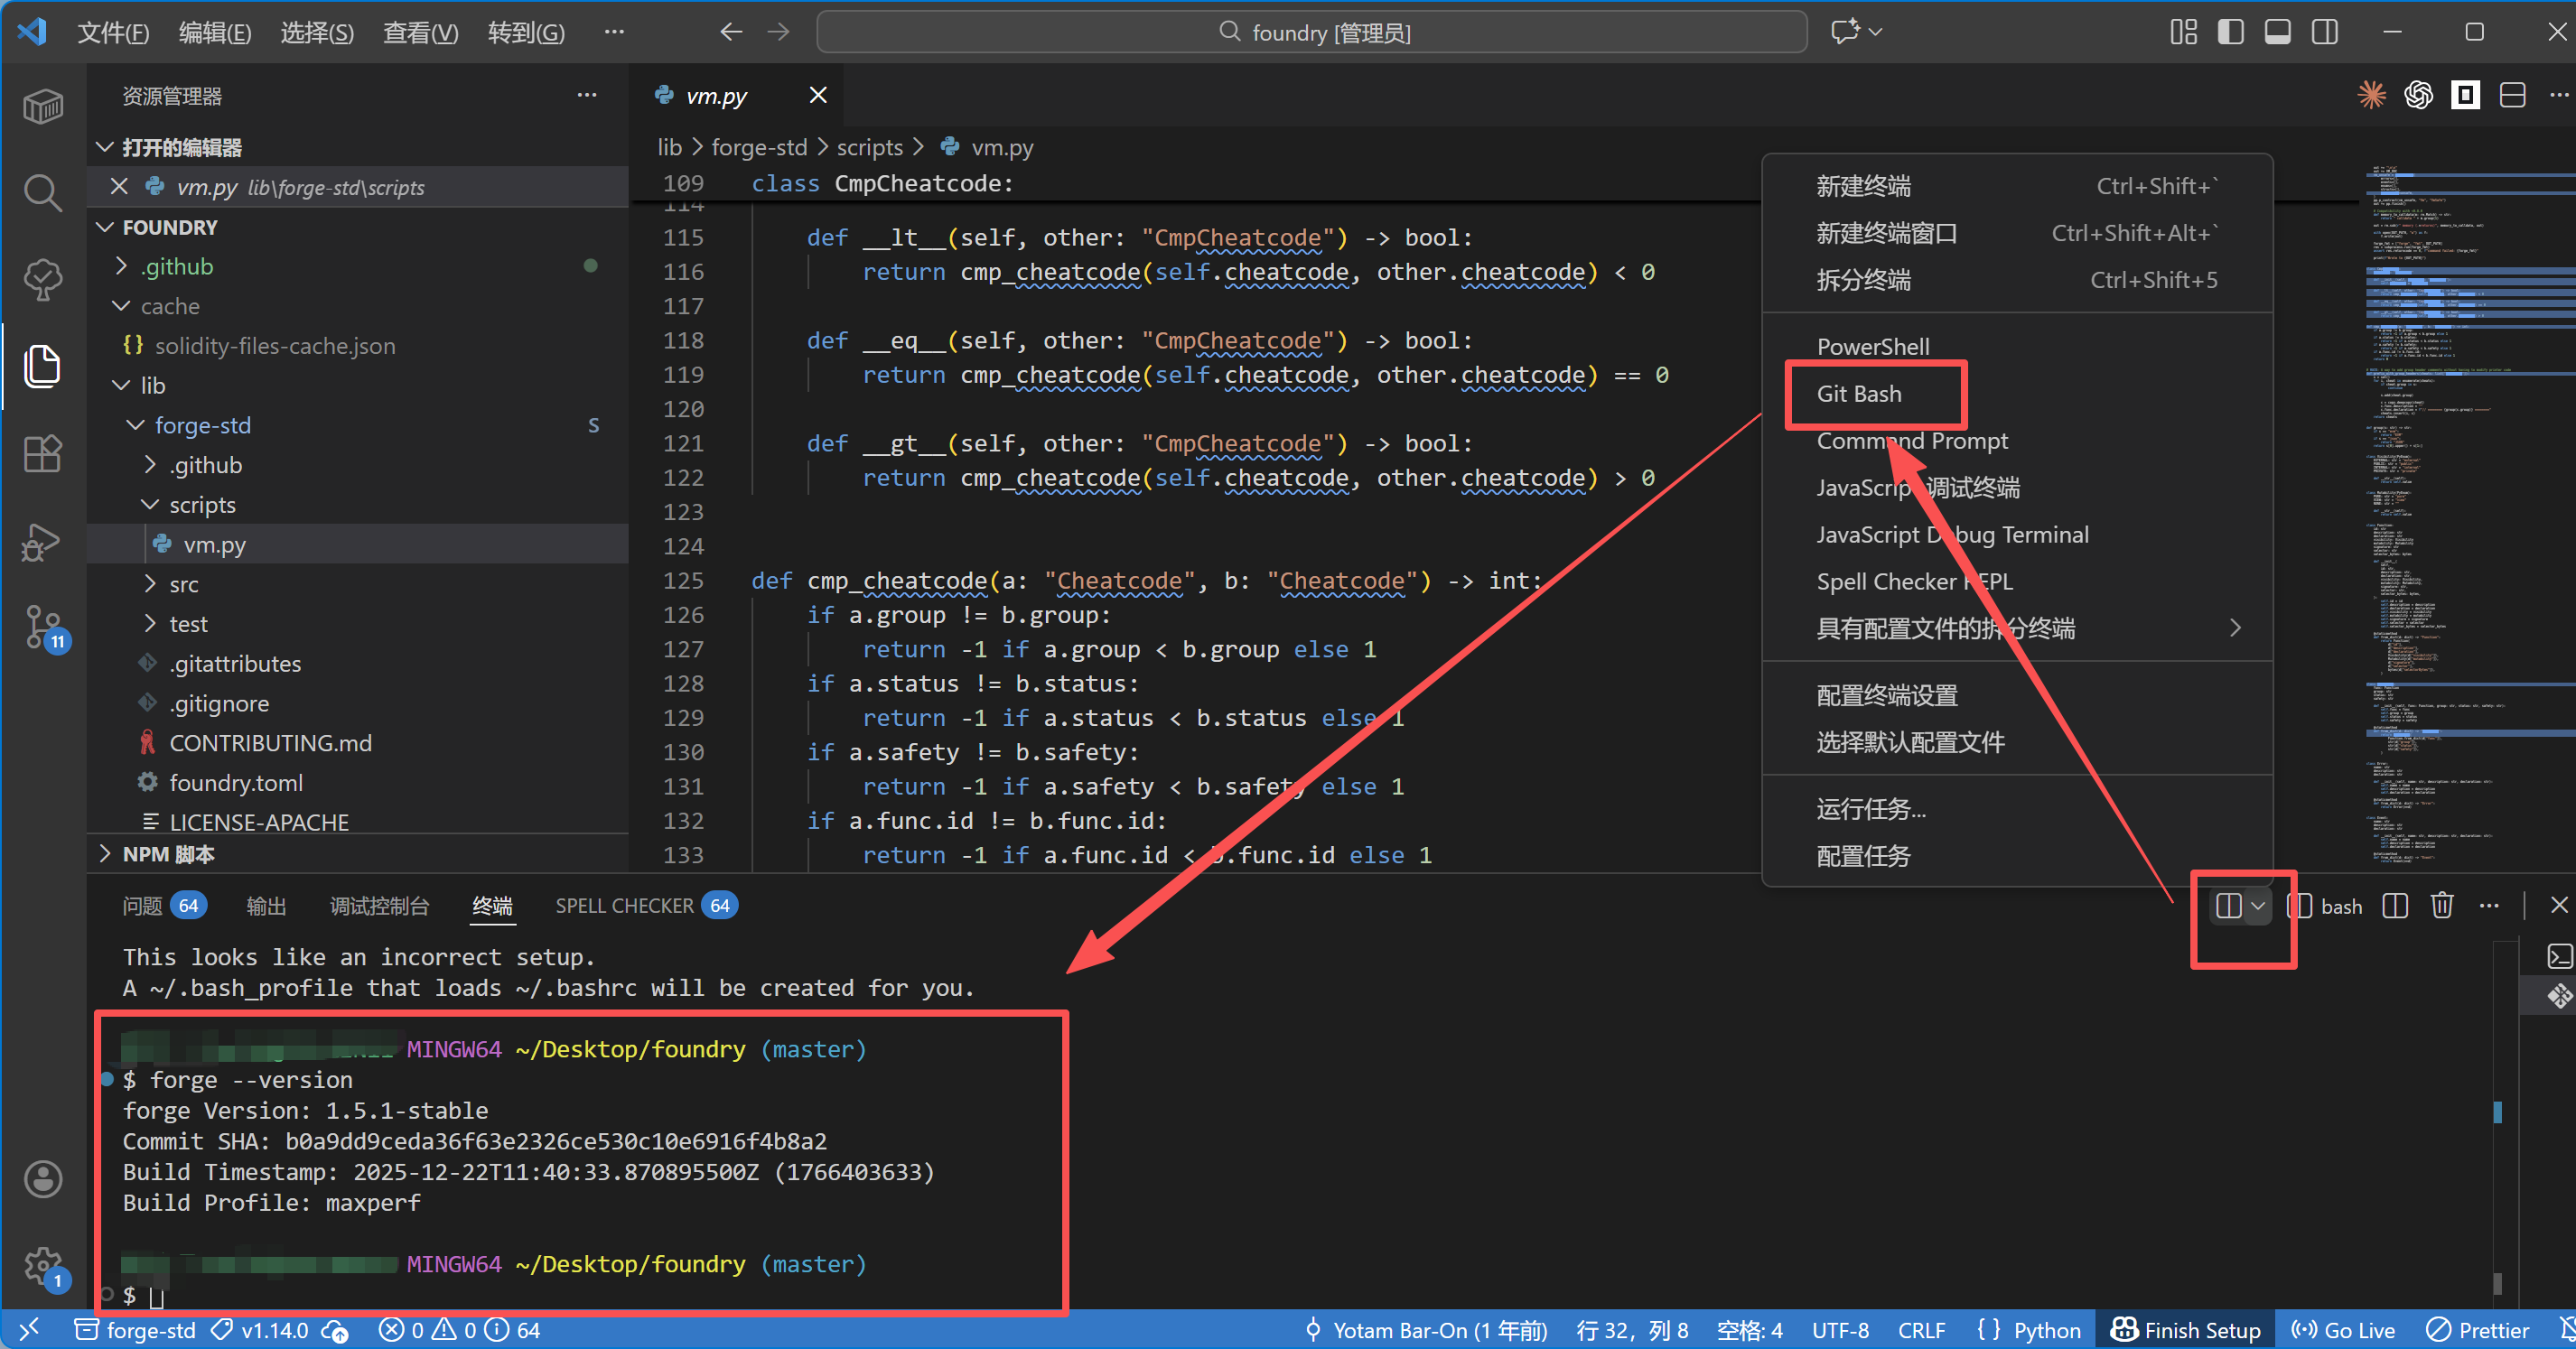Switch to the 调试控制台 tab
2576x1349 pixels.
(379, 906)
